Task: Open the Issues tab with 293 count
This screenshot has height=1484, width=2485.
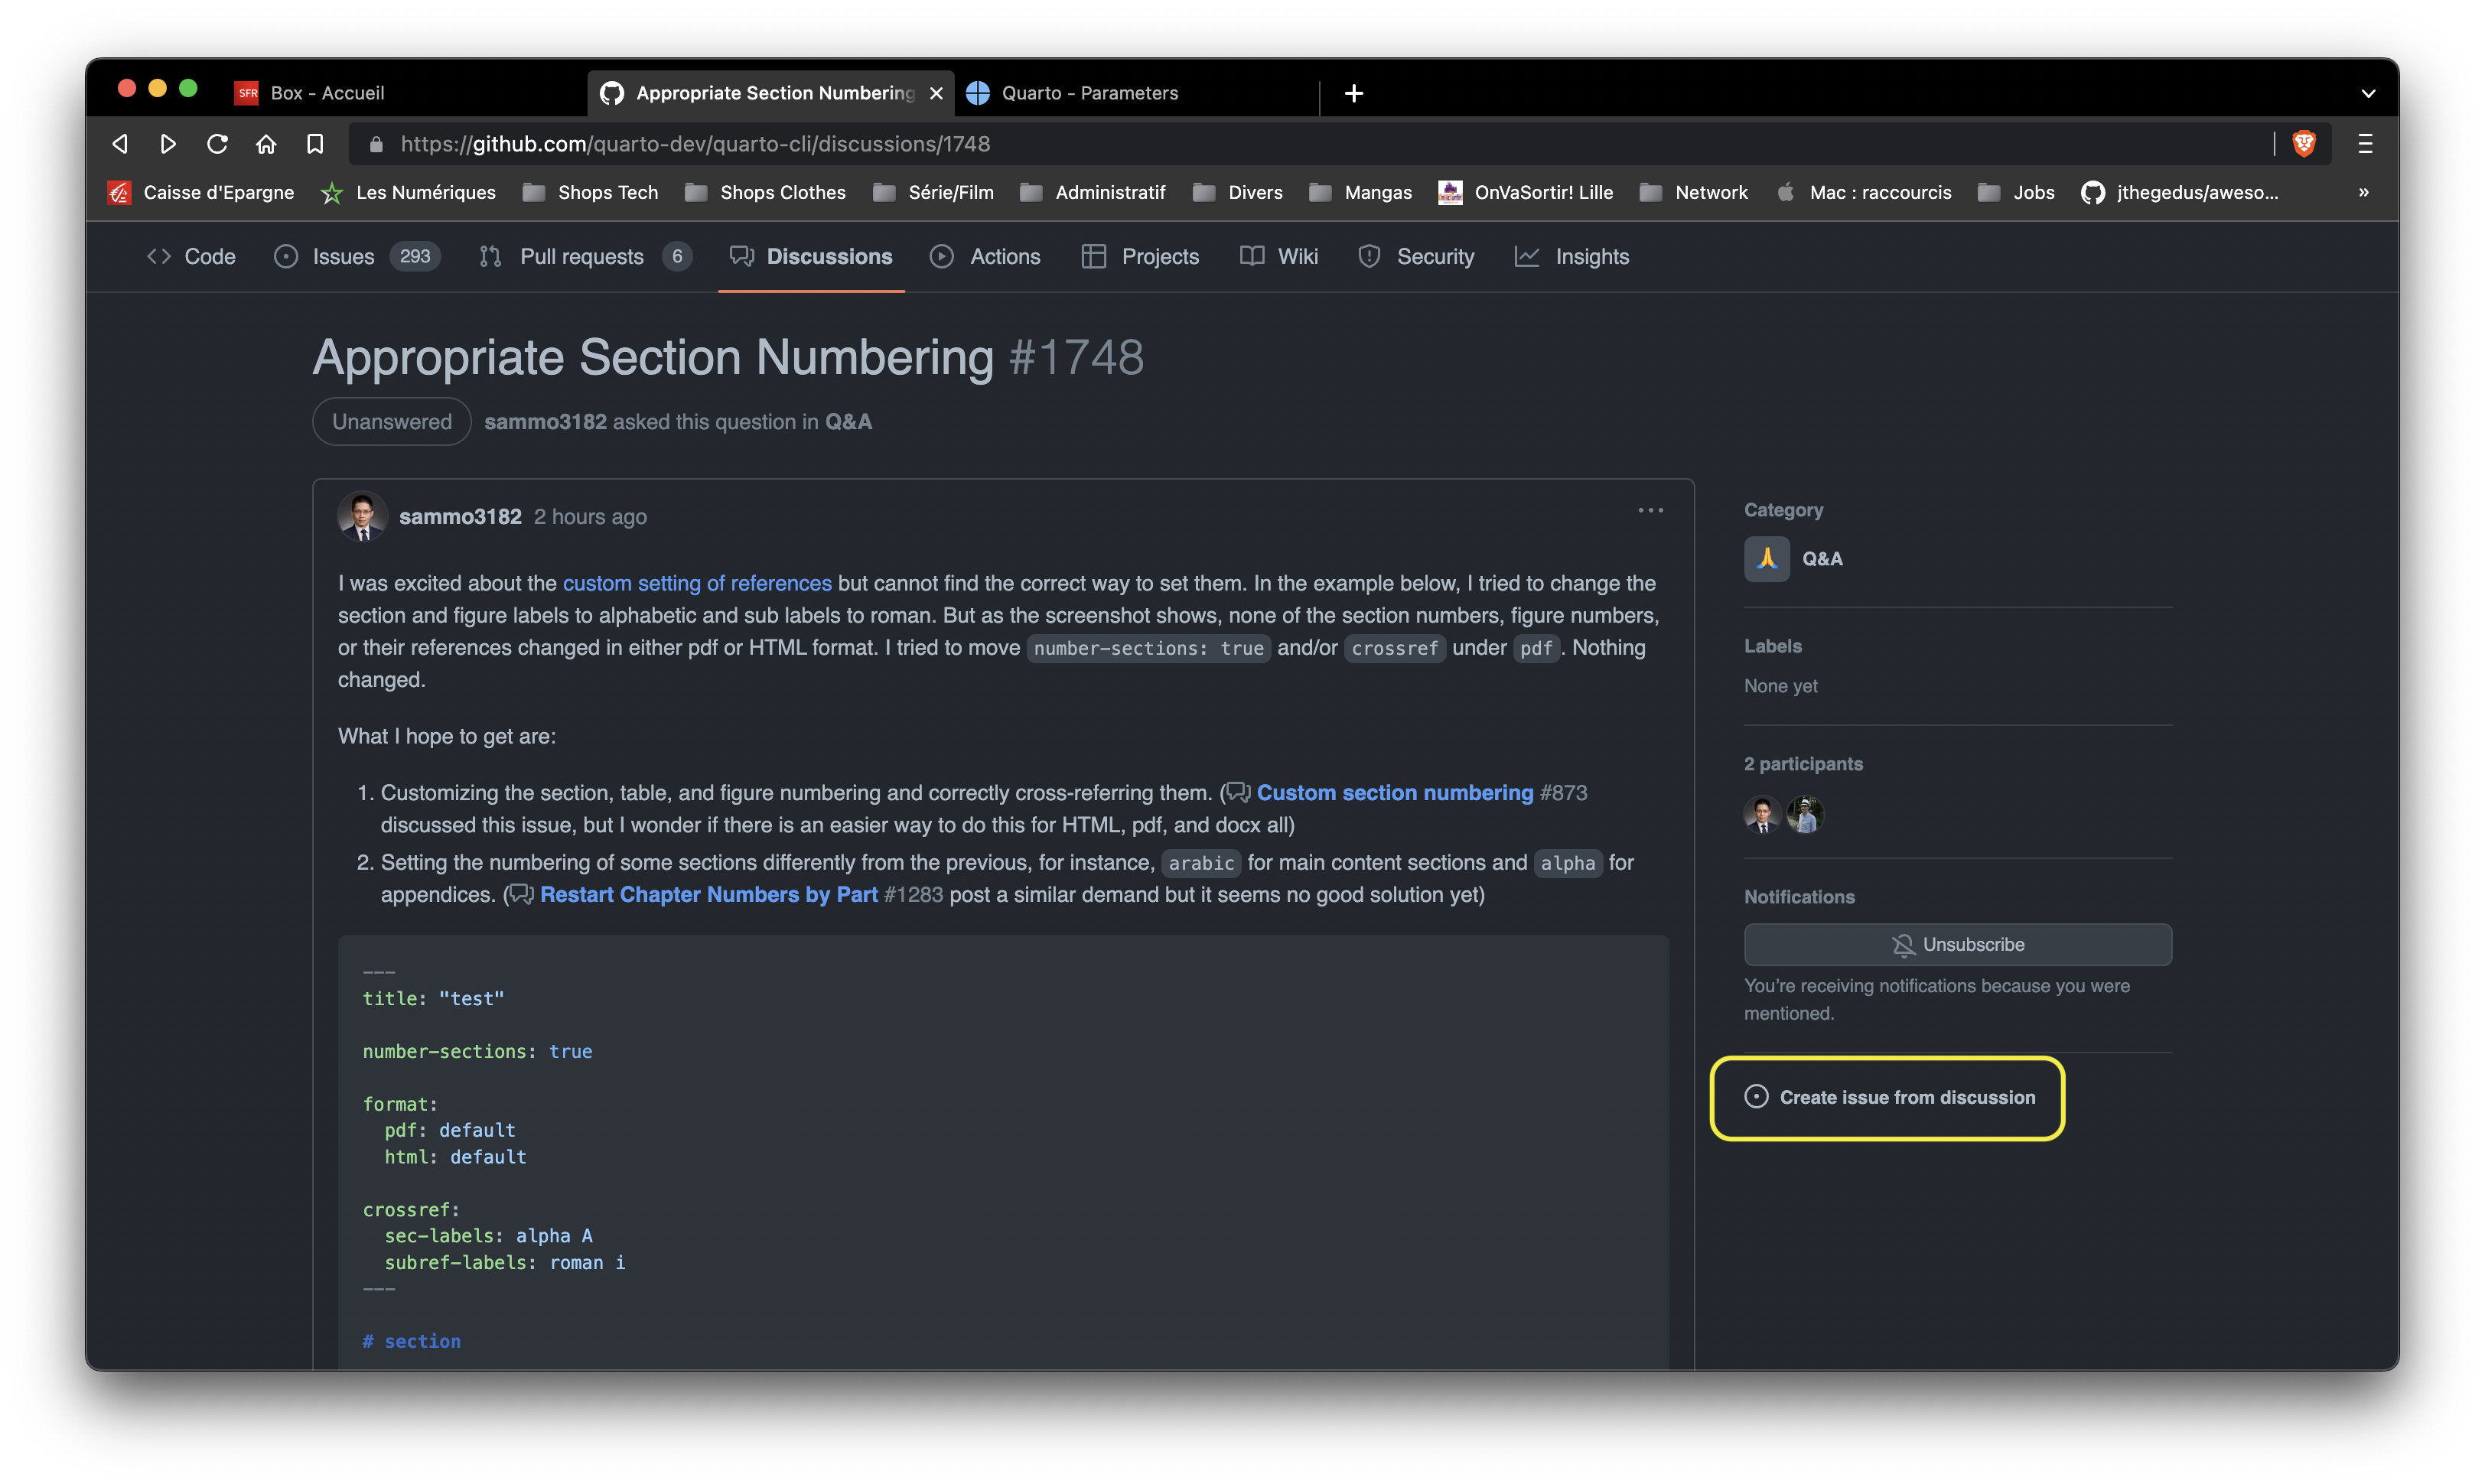Action: [x=356, y=257]
